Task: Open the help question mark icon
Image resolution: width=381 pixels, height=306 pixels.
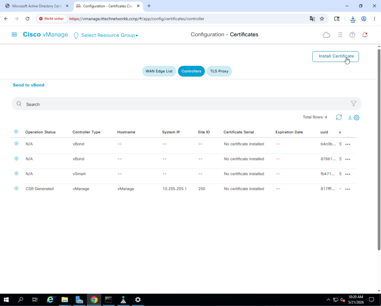Action: click(352, 35)
